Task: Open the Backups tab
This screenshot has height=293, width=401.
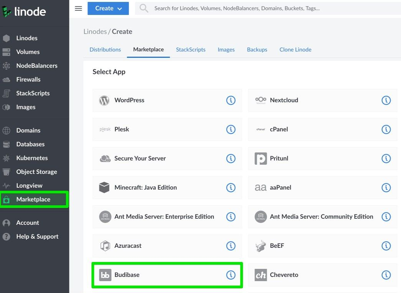Action: click(257, 49)
